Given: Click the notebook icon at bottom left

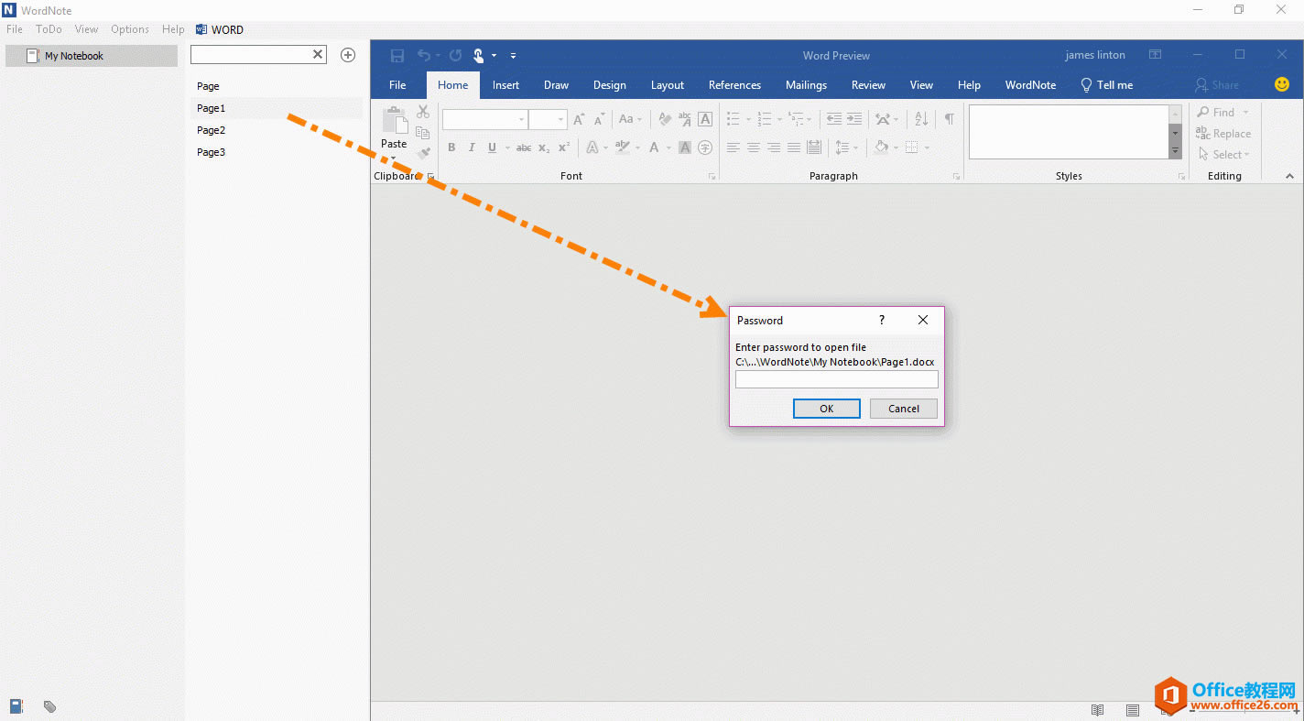Looking at the screenshot, I should [x=16, y=706].
